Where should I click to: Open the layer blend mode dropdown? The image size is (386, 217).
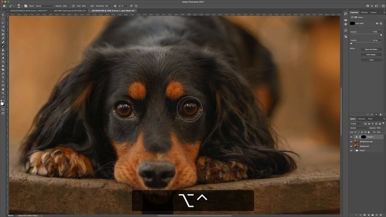coord(359,128)
